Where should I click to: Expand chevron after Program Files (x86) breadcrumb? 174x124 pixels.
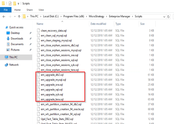coord(86,16)
